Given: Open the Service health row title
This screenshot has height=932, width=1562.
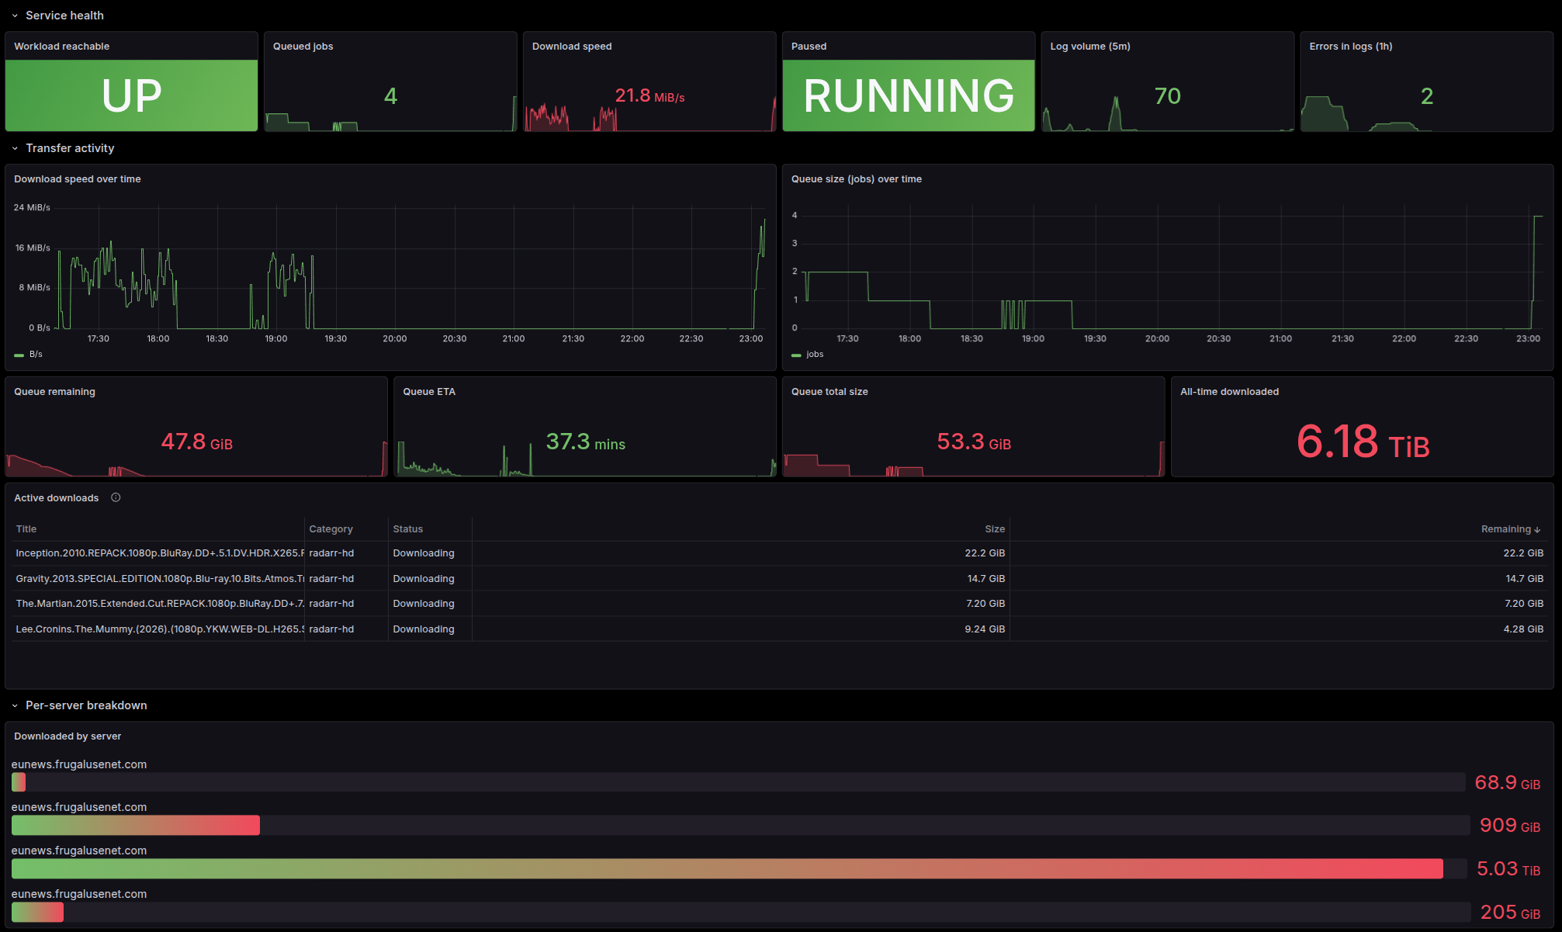Looking at the screenshot, I should click(x=64, y=16).
